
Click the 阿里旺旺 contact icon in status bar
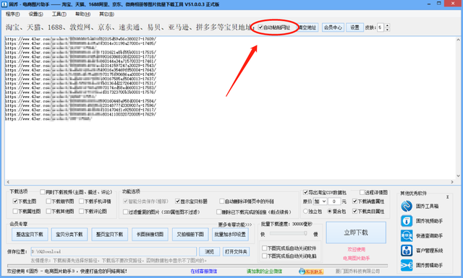(x=311, y=272)
